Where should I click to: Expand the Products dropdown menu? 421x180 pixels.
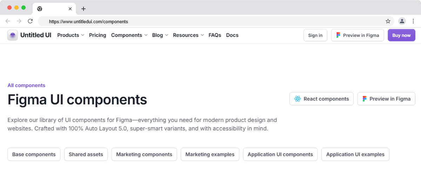coord(71,35)
